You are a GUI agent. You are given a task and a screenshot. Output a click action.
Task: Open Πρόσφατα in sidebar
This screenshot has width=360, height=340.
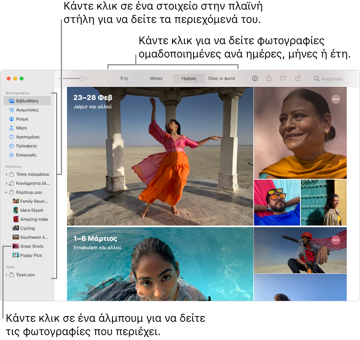pos(27,146)
